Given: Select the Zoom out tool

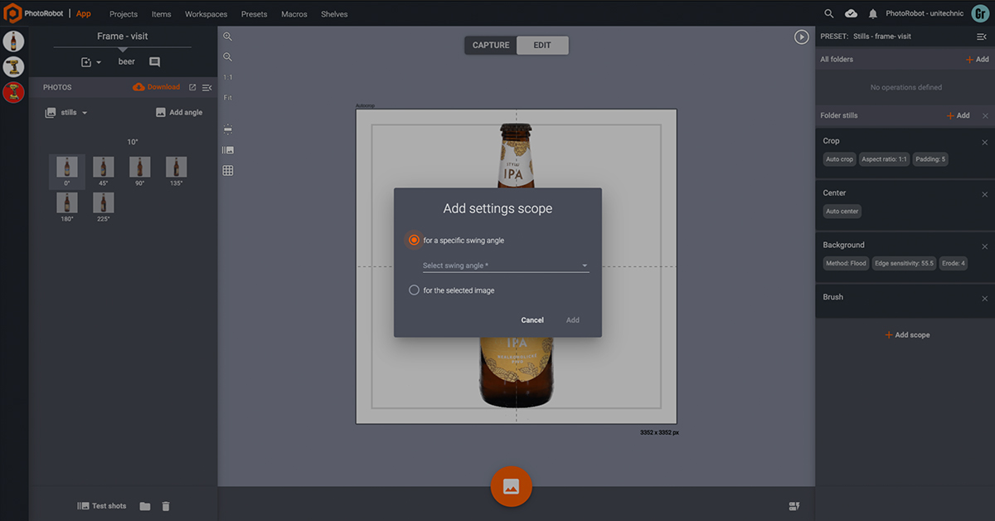Looking at the screenshot, I should click(228, 56).
